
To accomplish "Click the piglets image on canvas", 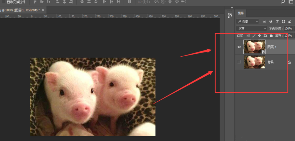I will click(x=93, y=97).
